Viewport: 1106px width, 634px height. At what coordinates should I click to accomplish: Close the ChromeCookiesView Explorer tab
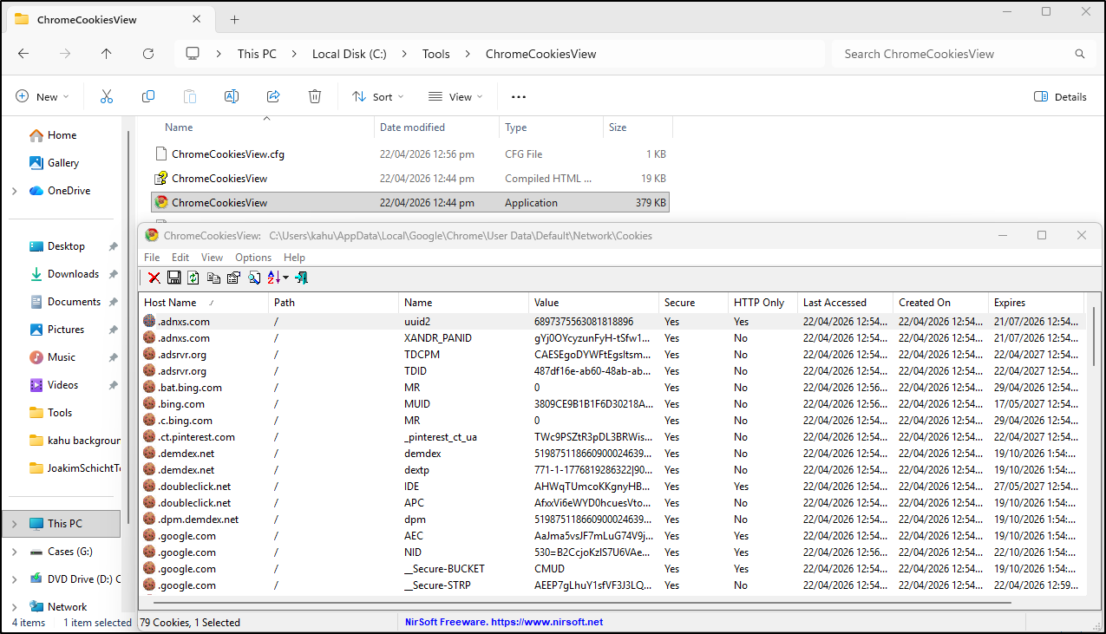point(198,19)
